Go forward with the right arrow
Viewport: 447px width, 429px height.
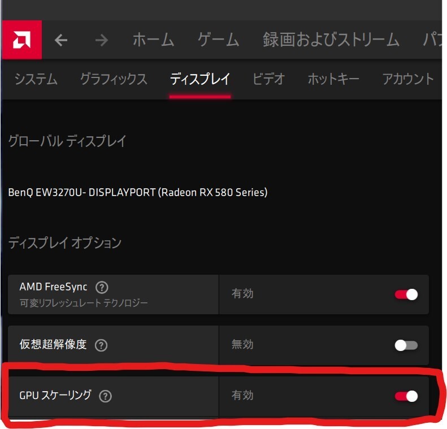coord(102,40)
